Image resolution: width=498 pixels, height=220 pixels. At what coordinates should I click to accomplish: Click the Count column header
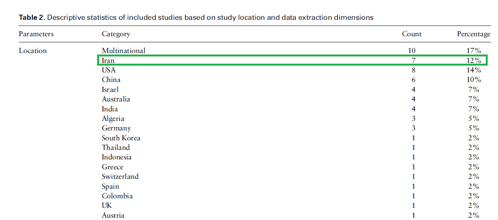click(x=412, y=34)
